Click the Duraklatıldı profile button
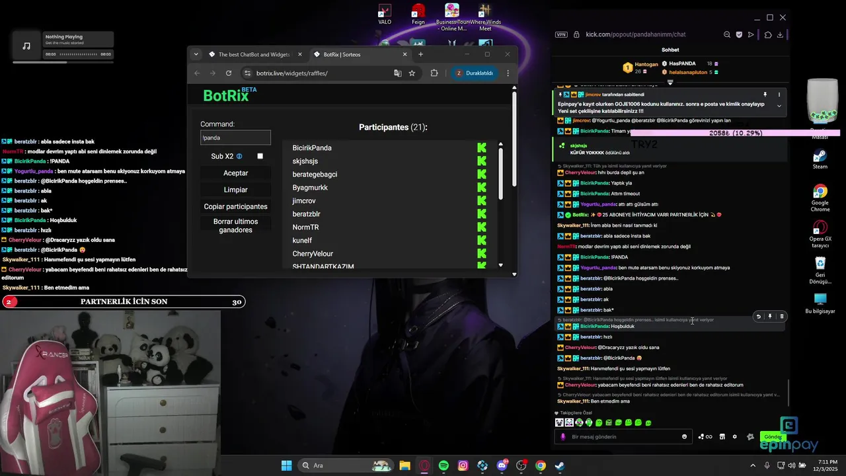This screenshot has width=846, height=476. click(474, 73)
